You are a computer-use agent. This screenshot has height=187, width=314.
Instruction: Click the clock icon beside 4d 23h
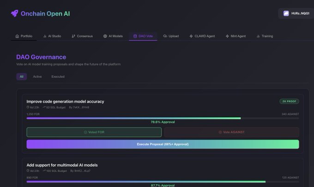(x=28, y=171)
